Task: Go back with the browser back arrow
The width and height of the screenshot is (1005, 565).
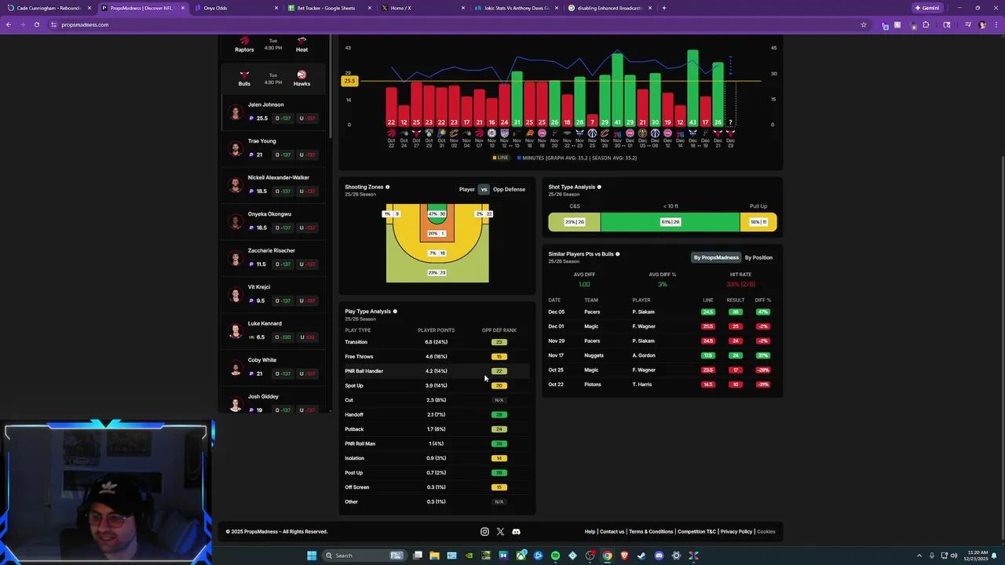Action: [9, 24]
